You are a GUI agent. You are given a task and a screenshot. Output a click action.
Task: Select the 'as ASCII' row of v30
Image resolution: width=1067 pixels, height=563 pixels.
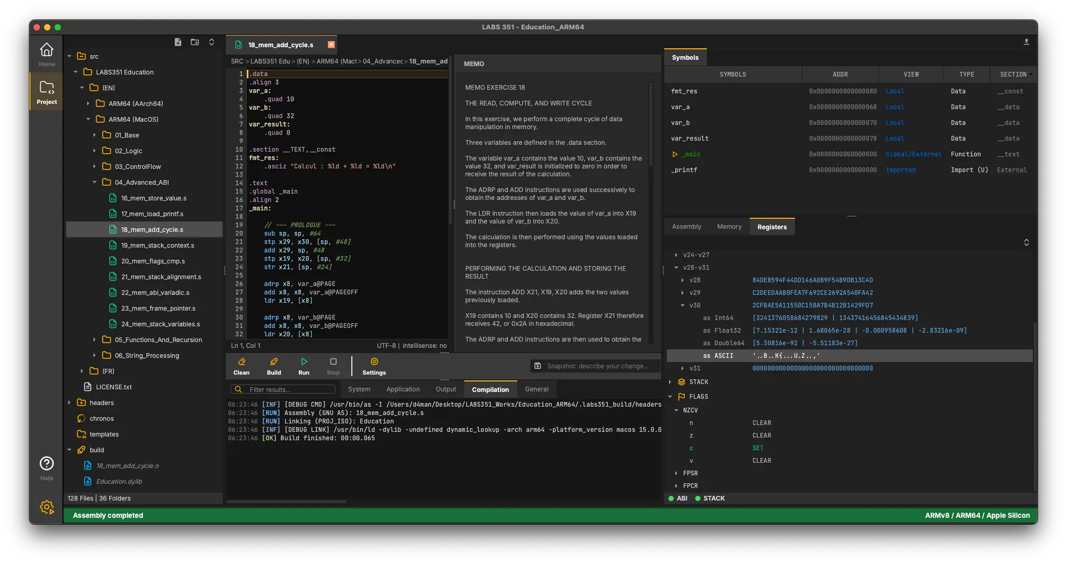(x=849, y=356)
